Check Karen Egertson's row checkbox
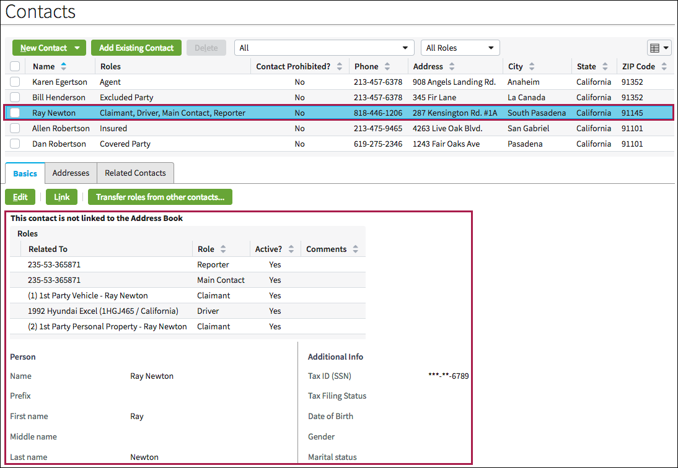 point(15,82)
